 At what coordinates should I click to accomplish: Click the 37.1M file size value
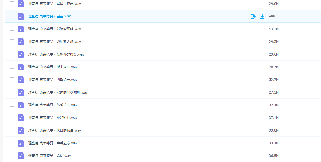click(274, 117)
